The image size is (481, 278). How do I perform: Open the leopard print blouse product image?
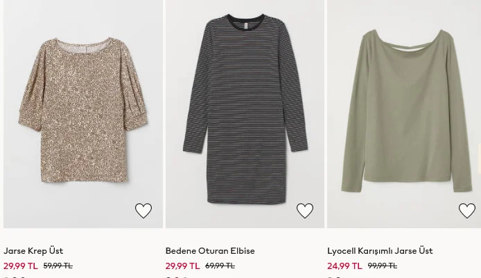(83, 114)
